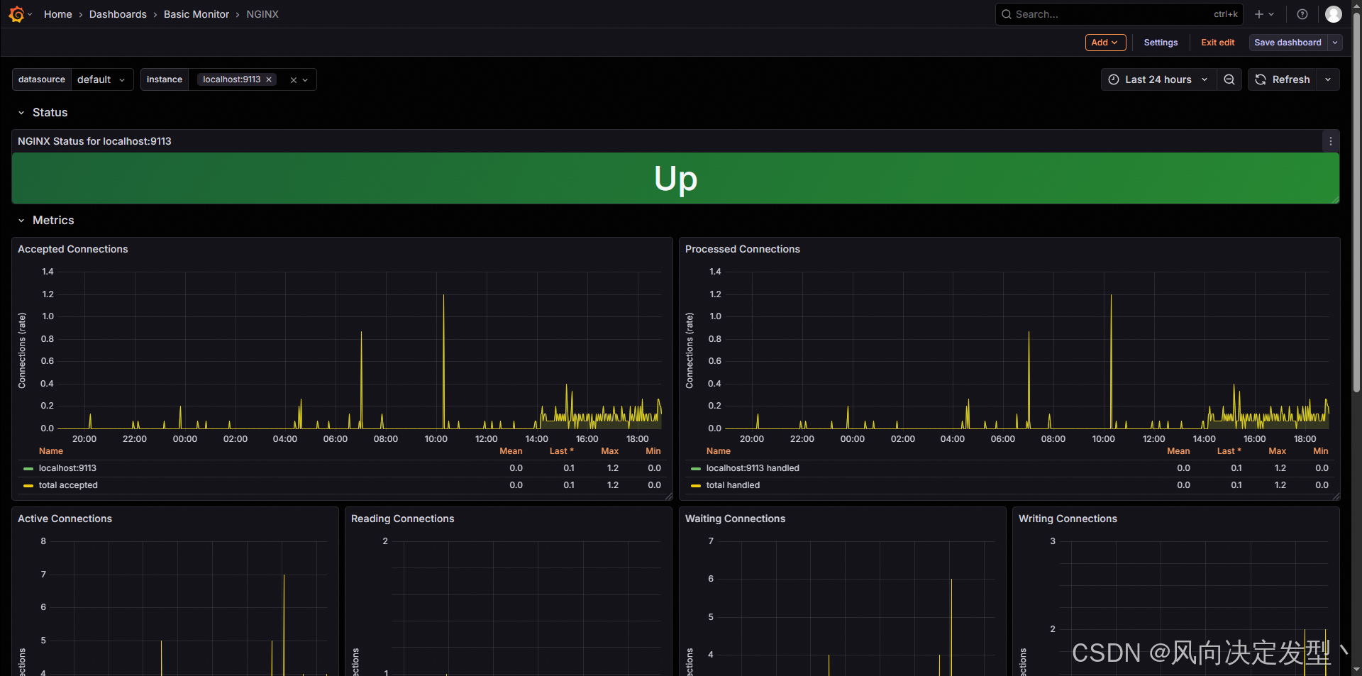The width and height of the screenshot is (1362, 676).
Task: Toggle total accepted series in legend
Action: pos(68,485)
